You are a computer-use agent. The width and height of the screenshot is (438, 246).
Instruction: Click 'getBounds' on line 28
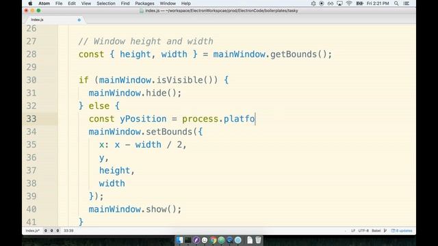tap(294, 54)
